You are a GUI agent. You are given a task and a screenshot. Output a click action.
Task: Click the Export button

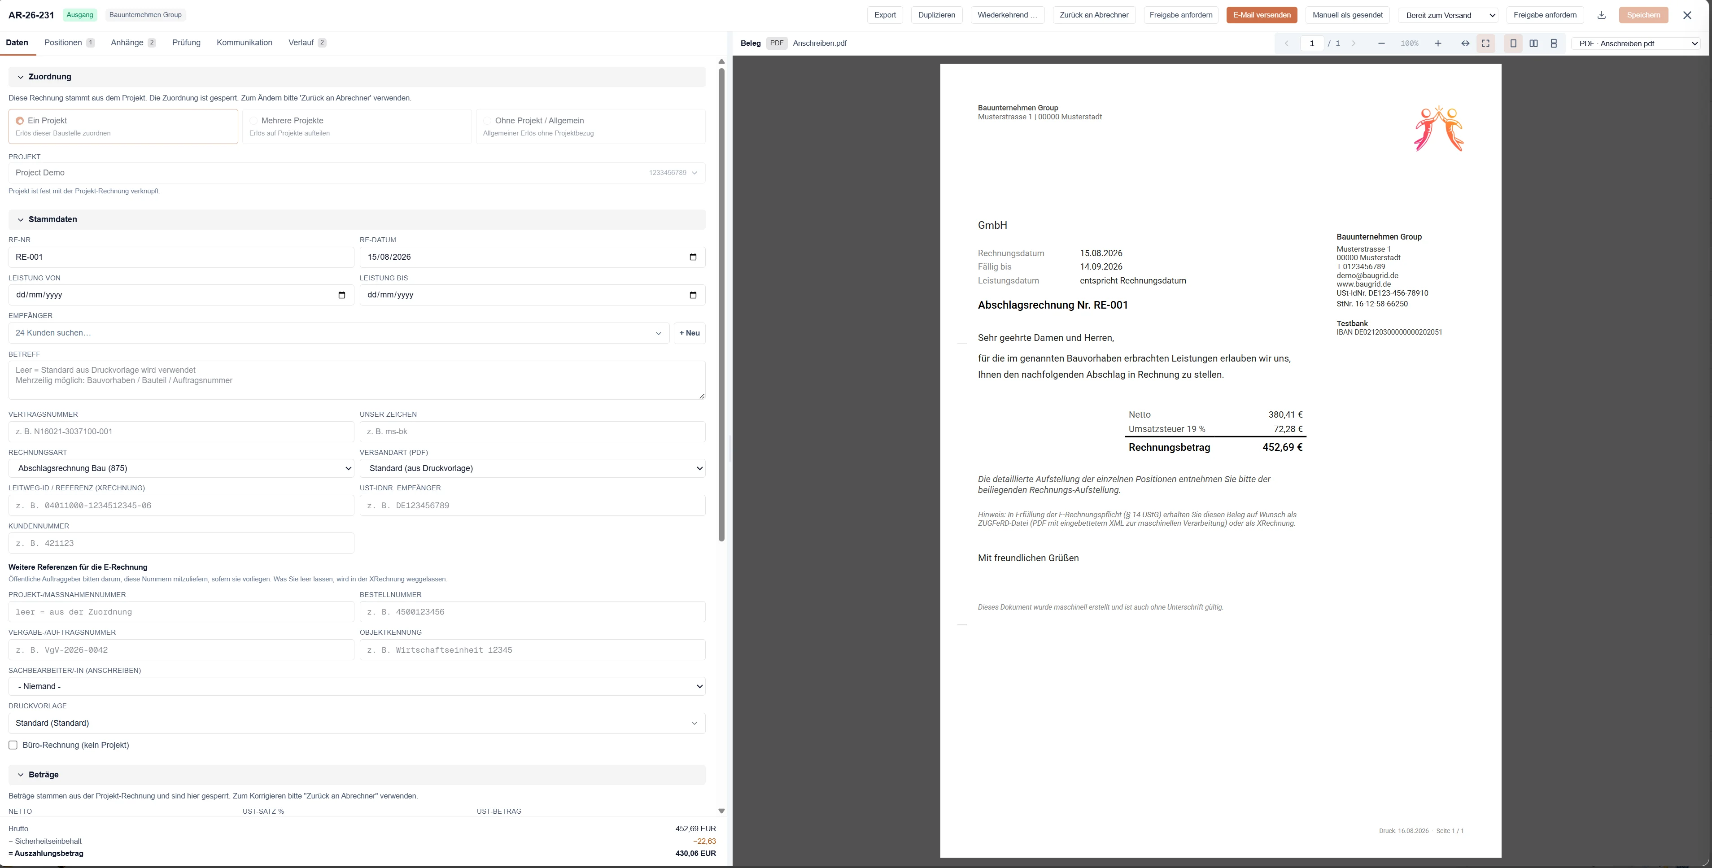[x=885, y=15]
